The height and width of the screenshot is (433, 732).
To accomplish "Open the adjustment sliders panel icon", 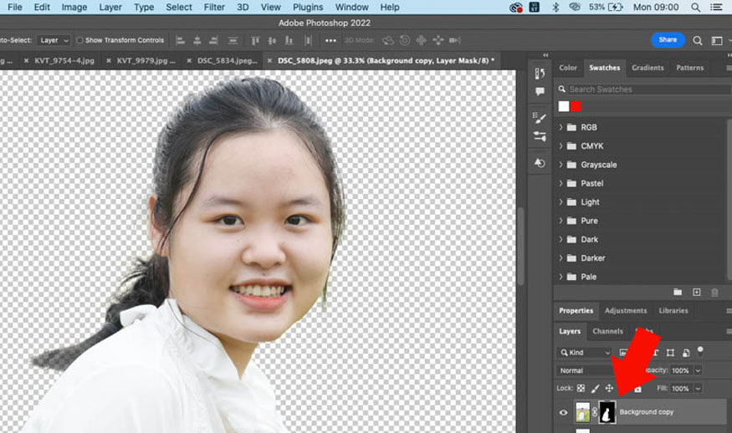I will point(540,136).
